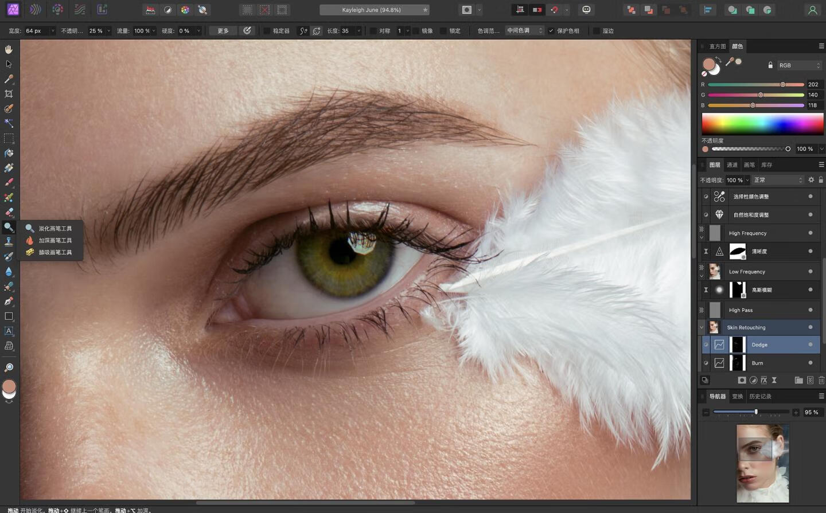Switch to the 直方图 histogram tab
The image size is (826, 513).
tap(717, 46)
